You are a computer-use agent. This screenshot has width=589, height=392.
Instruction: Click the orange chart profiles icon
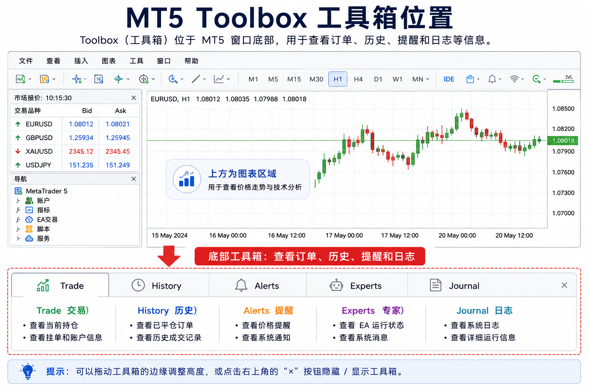click(x=44, y=79)
